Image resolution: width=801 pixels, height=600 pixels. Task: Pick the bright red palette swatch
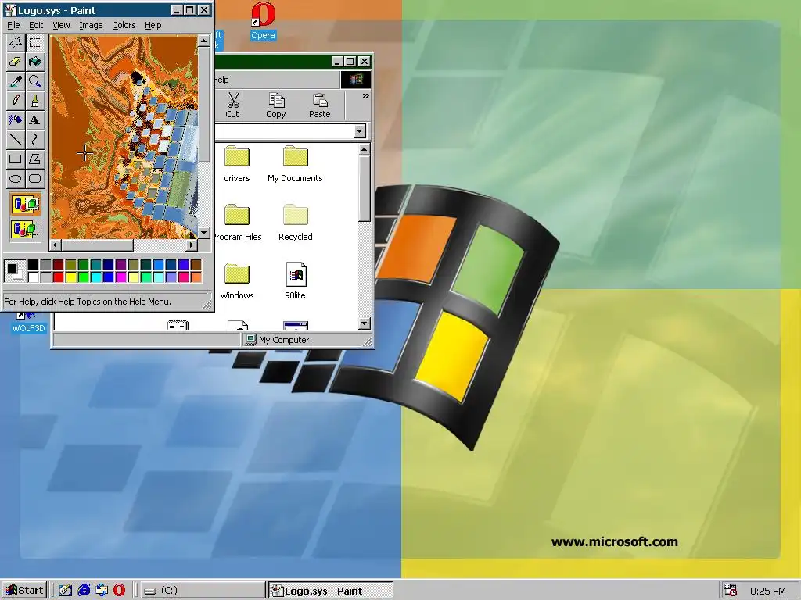[58, 277]
